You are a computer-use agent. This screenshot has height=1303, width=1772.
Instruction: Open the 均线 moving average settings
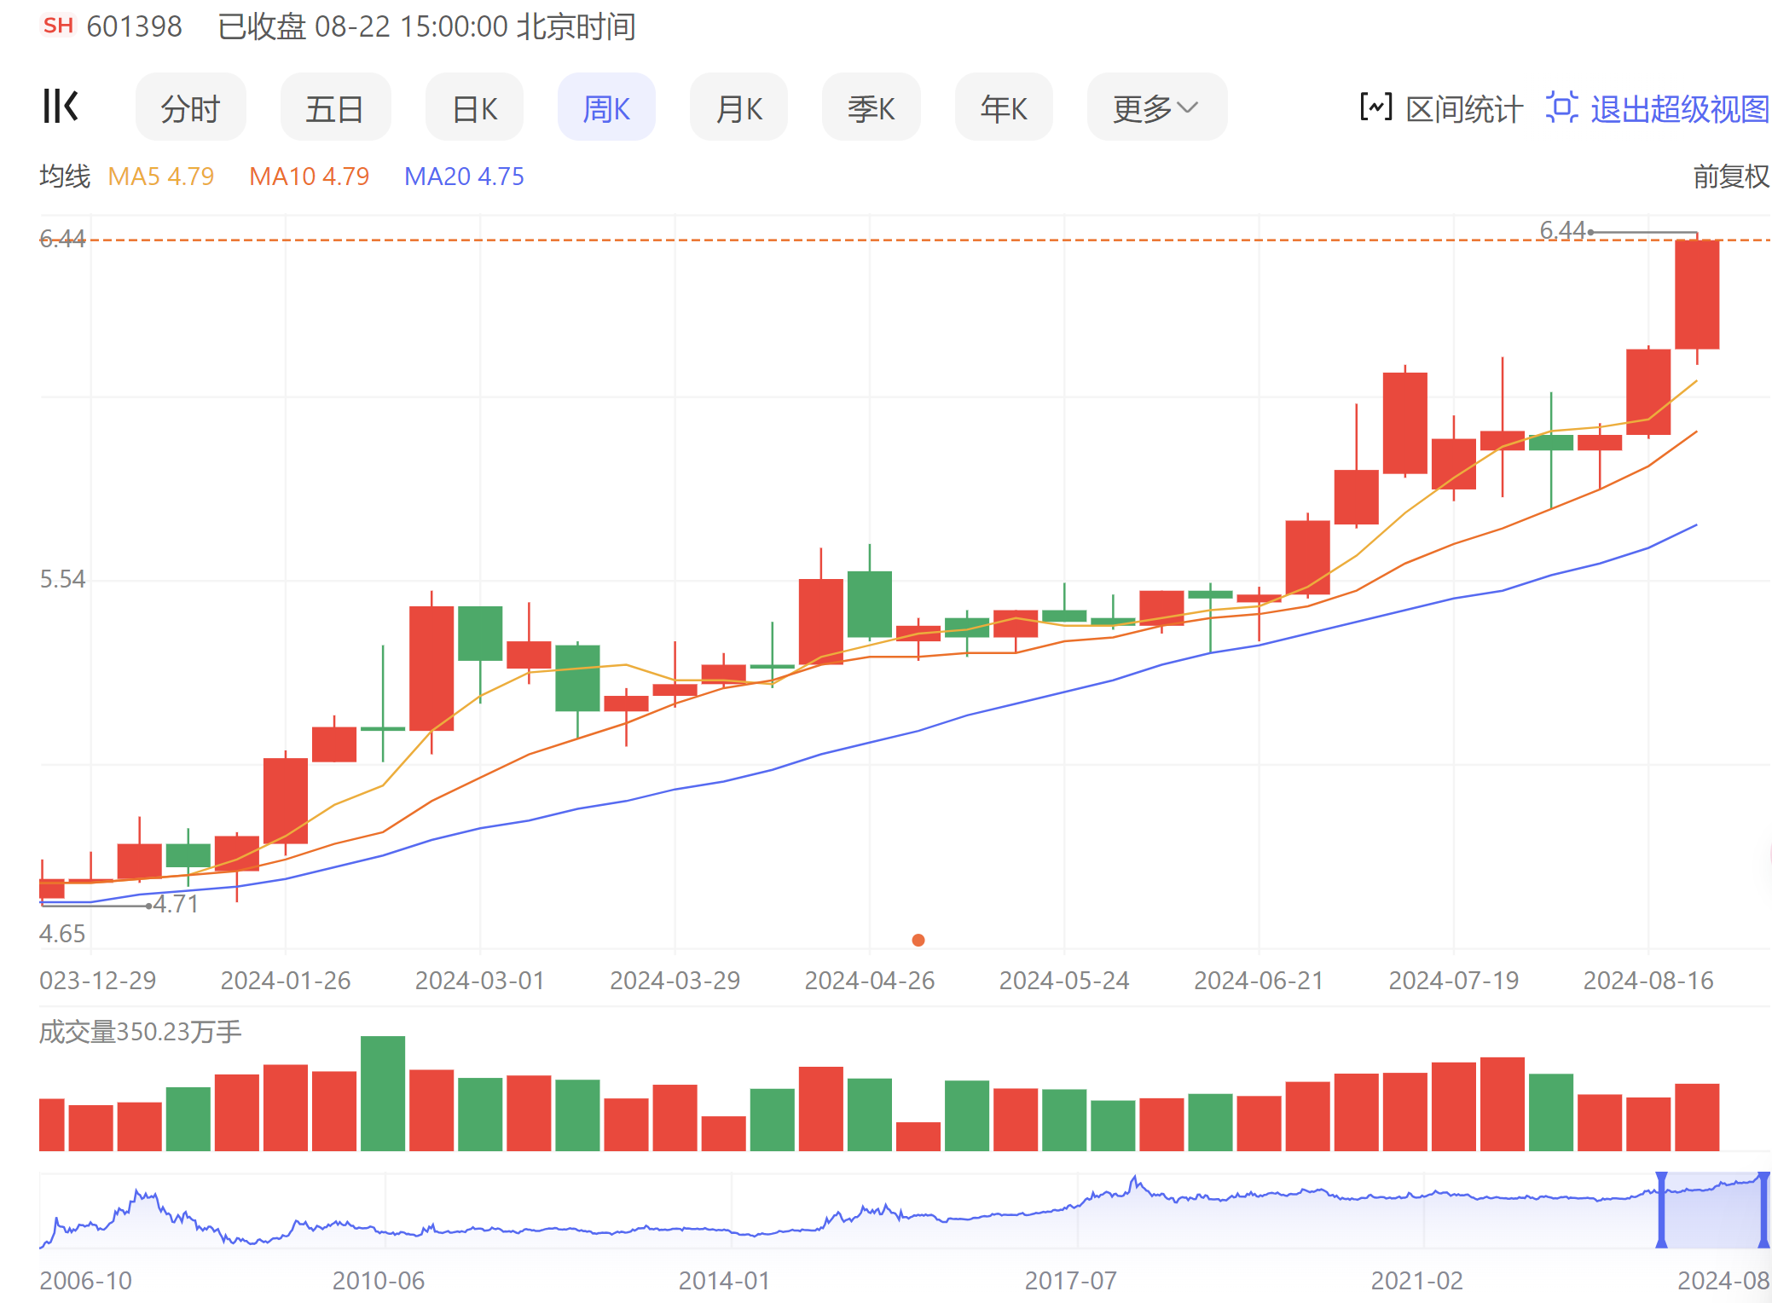65,177
